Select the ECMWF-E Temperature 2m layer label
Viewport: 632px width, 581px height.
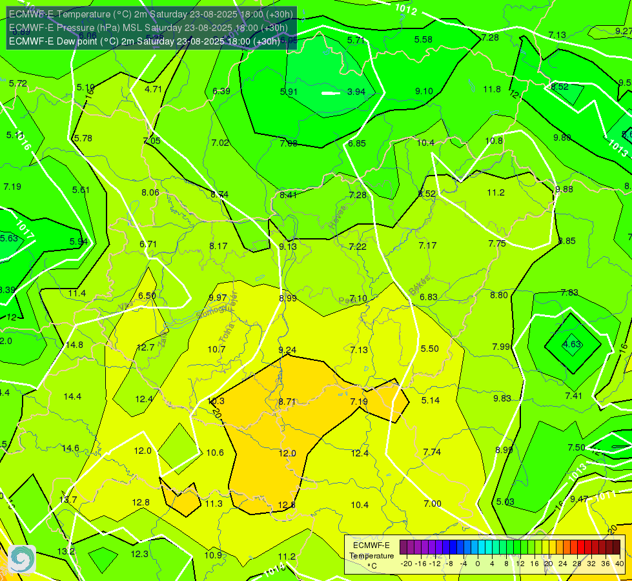click(151, 14)
